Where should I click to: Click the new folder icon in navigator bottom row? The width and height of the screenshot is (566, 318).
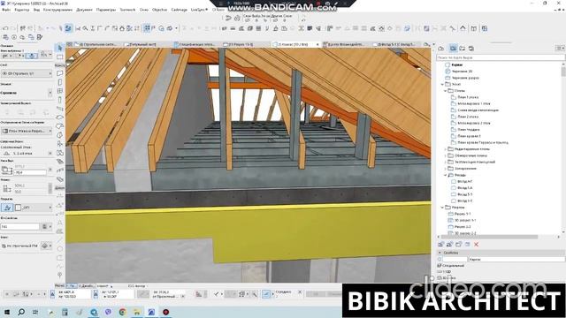[458, 245]
